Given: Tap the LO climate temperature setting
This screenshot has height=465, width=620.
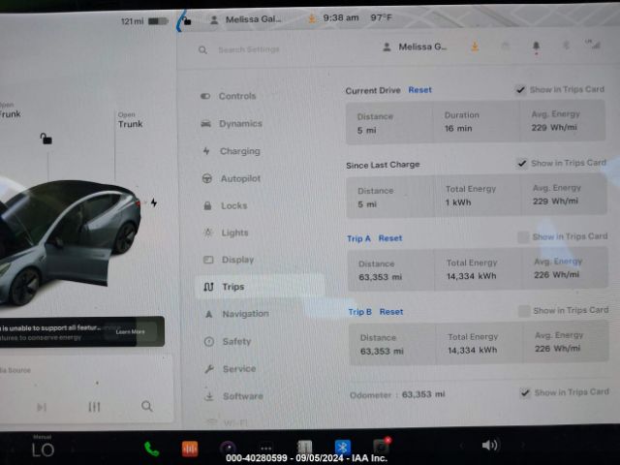Looking at the screenshot, I should pos(43,449).
